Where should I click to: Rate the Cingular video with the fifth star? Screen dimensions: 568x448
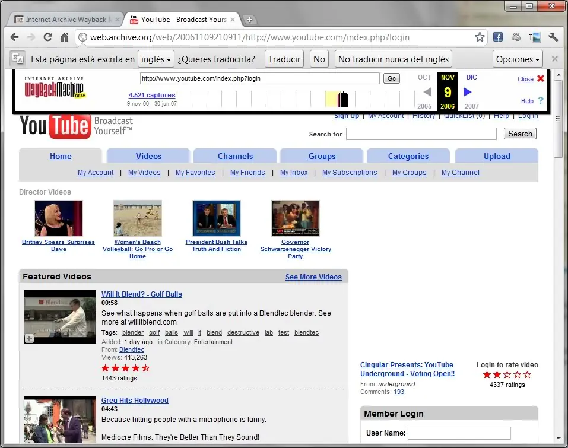[528, 374]
